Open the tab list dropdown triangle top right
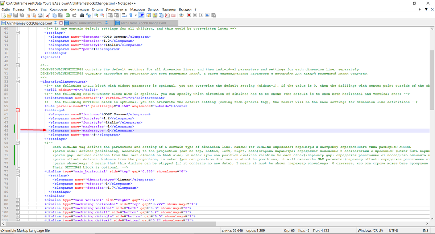This screenshot has width=435, height=234. pos(426,9)
